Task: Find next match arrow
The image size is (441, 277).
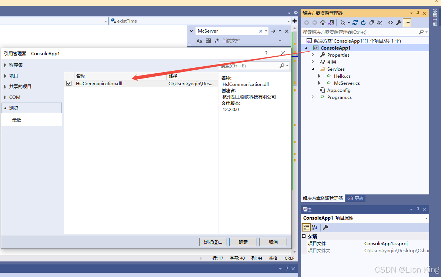Action: (273, 31)
